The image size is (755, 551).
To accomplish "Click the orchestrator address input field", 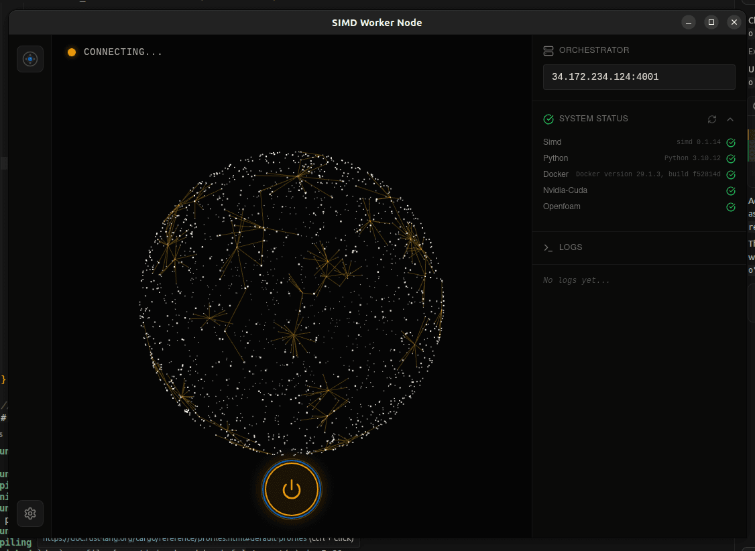I will click(x=639, y=76).
